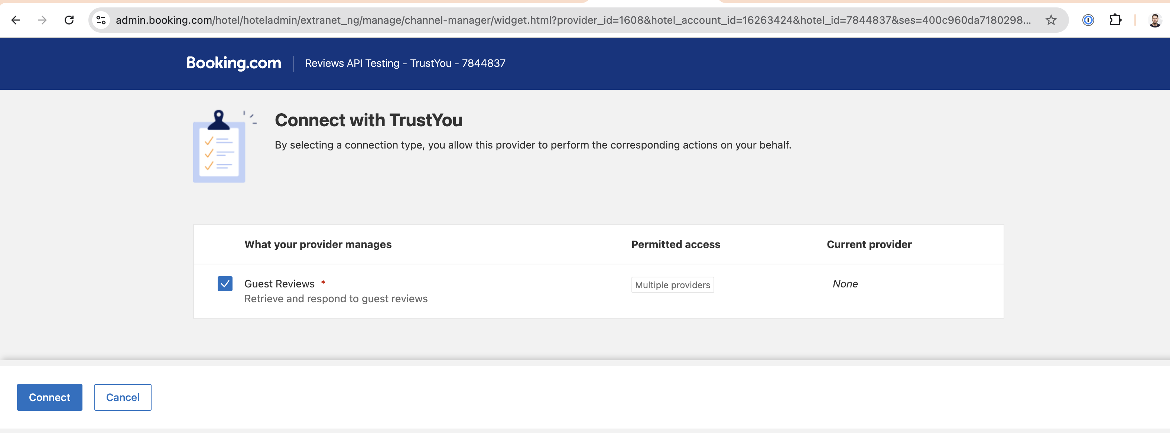Click the 'Connect with TrustYou' heading
This screenshot has width=1170, height=433.
[368, 120]
